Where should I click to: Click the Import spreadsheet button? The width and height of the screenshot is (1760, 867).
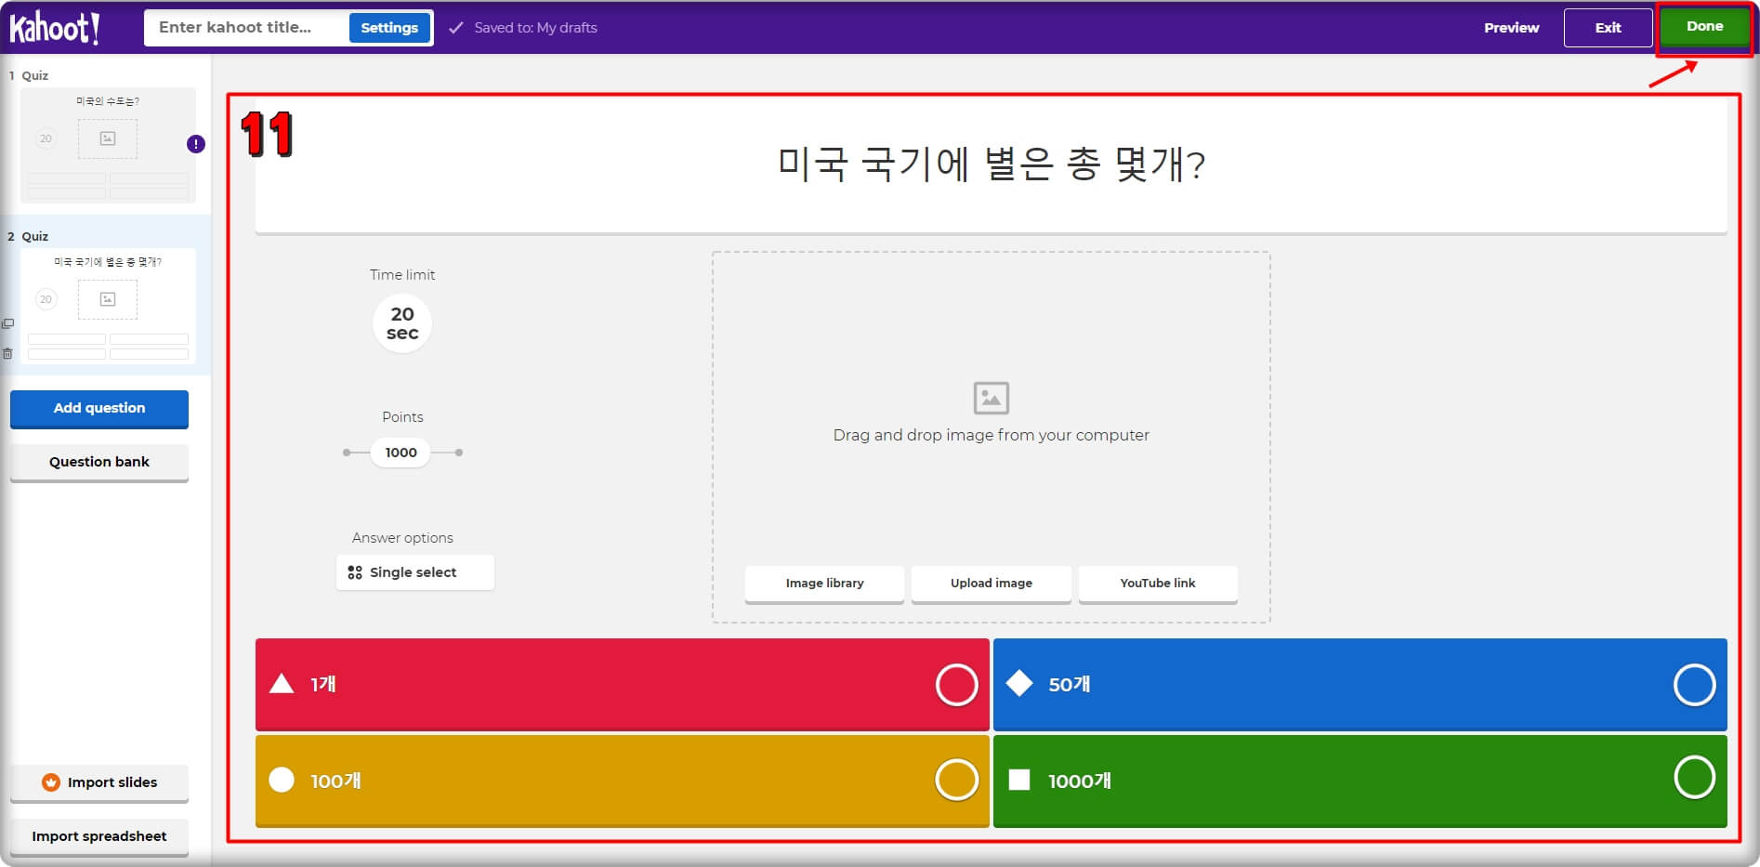click(x=99, y=837)
